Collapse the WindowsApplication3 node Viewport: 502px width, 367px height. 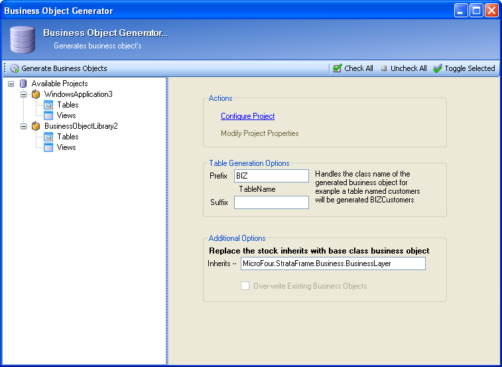click(24, 94)
